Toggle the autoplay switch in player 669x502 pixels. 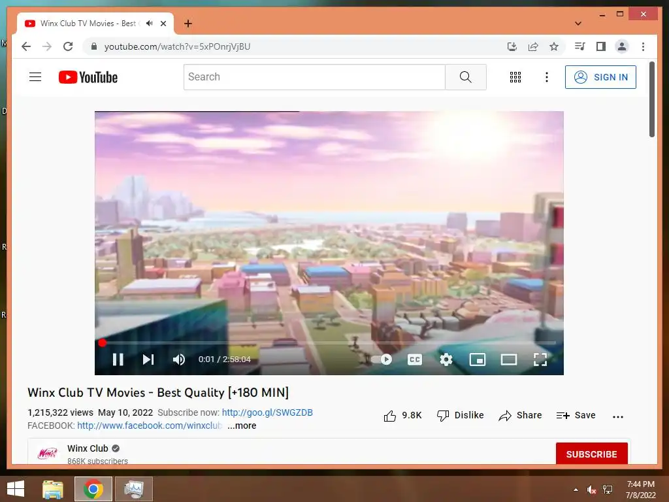click(x=382, y=360)
